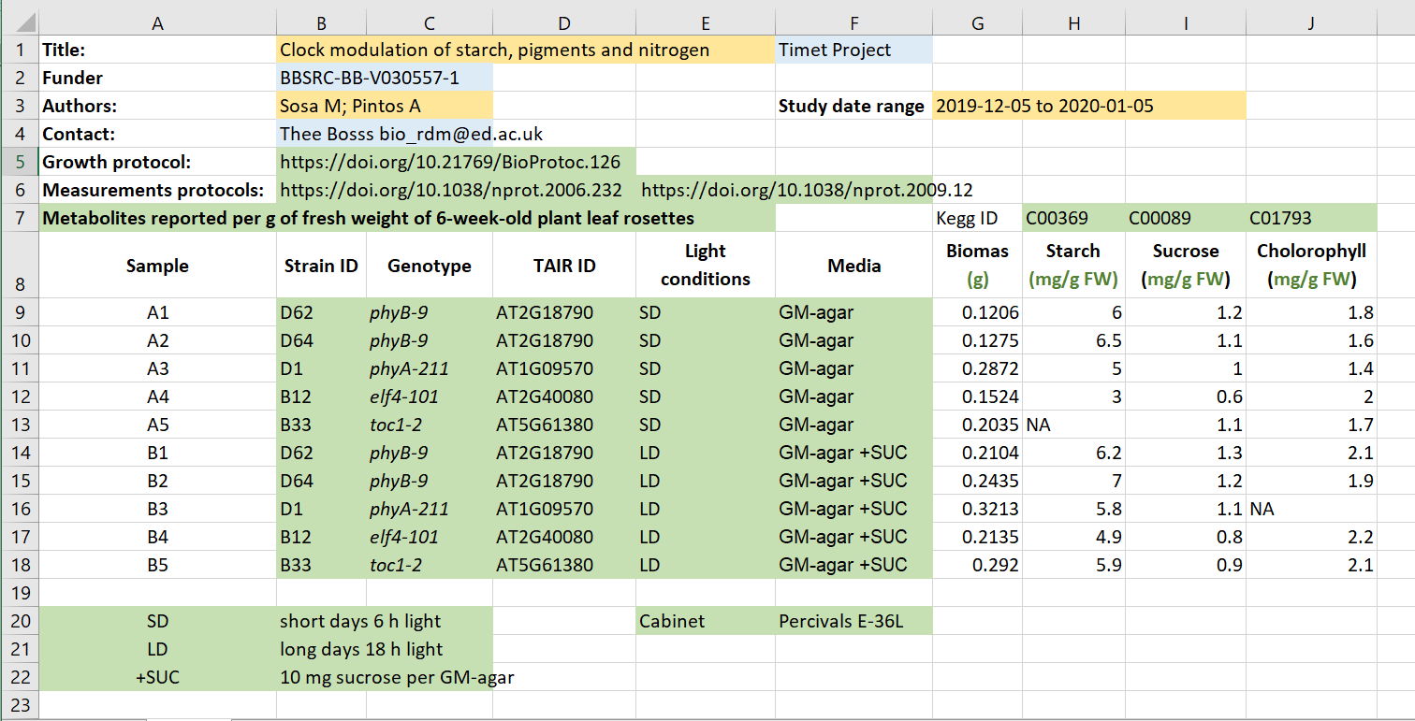The height and width of the screenshot is (721, 1415).
Task: Select biomass value '0.1206'
Action: click(x=978, y=312)
